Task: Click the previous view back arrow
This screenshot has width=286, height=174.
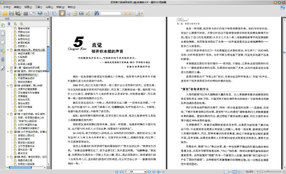Action: tap(159, 172)
